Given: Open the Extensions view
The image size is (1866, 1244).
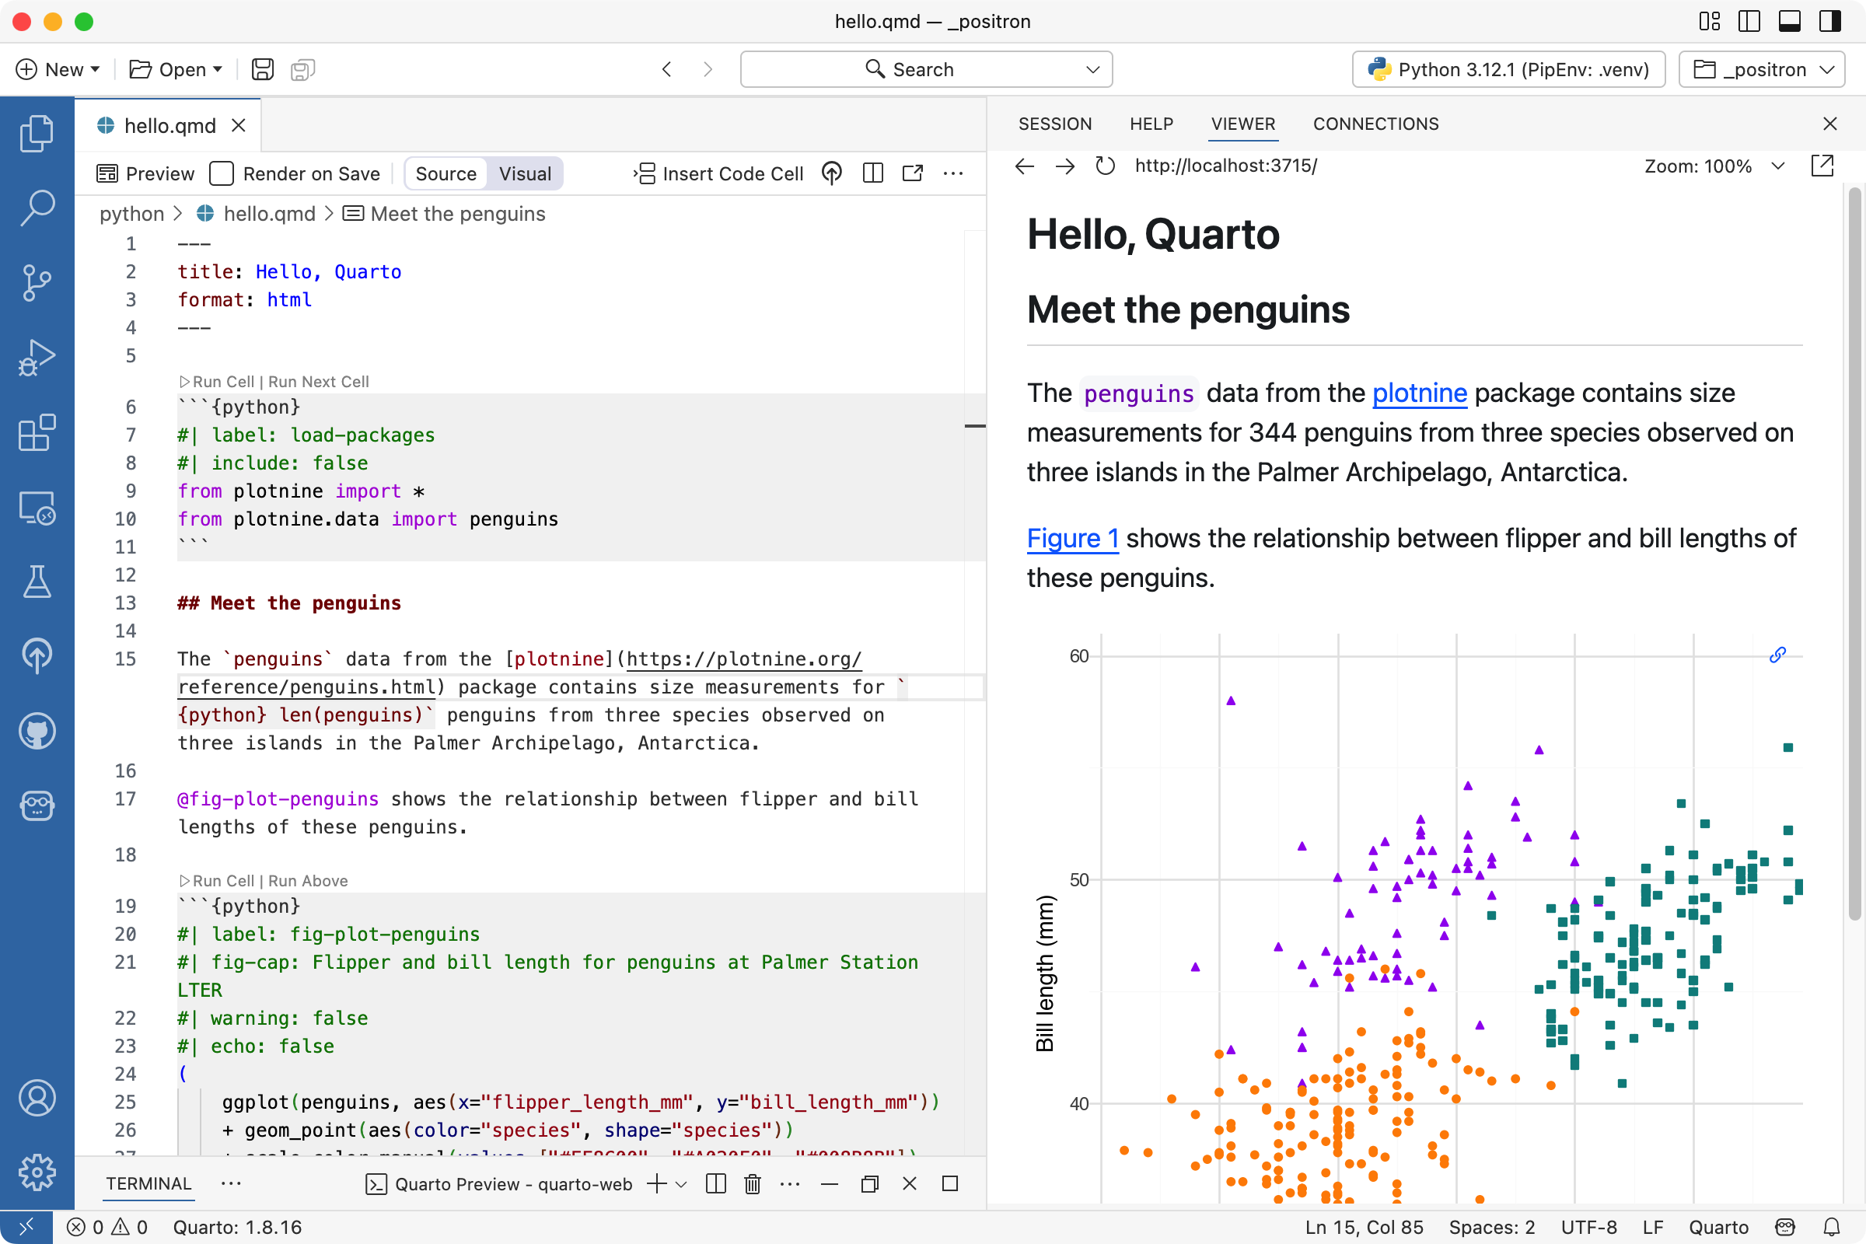Looking at the screenshot, I should coord(37,433).
